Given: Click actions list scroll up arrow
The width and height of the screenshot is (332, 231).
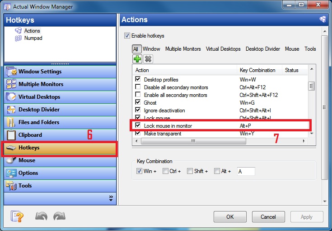Looking at the screenshot, I should coord(312,69).
